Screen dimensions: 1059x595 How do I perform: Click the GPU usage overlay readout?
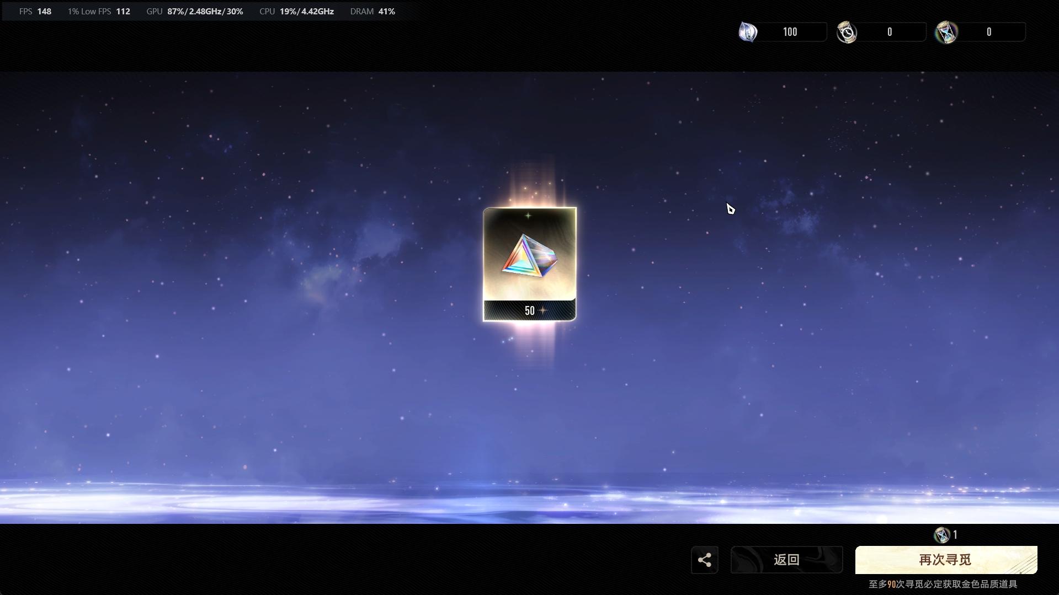(194, 12)
